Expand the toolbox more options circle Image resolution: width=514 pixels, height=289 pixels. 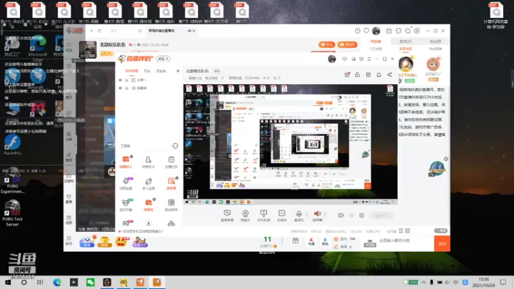[175, 146]
